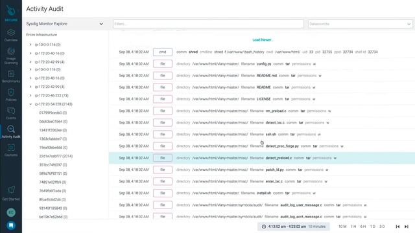Select container 13431f2062ee (0)

pos(53,130)
